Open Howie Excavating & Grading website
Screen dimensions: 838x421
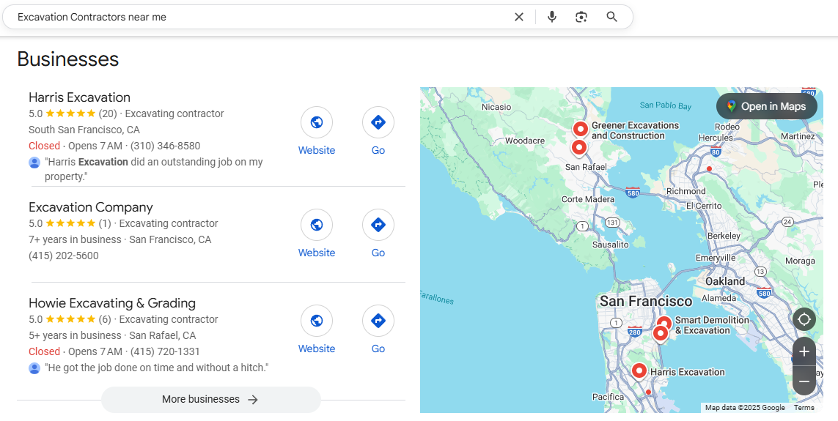pos(316,321)
